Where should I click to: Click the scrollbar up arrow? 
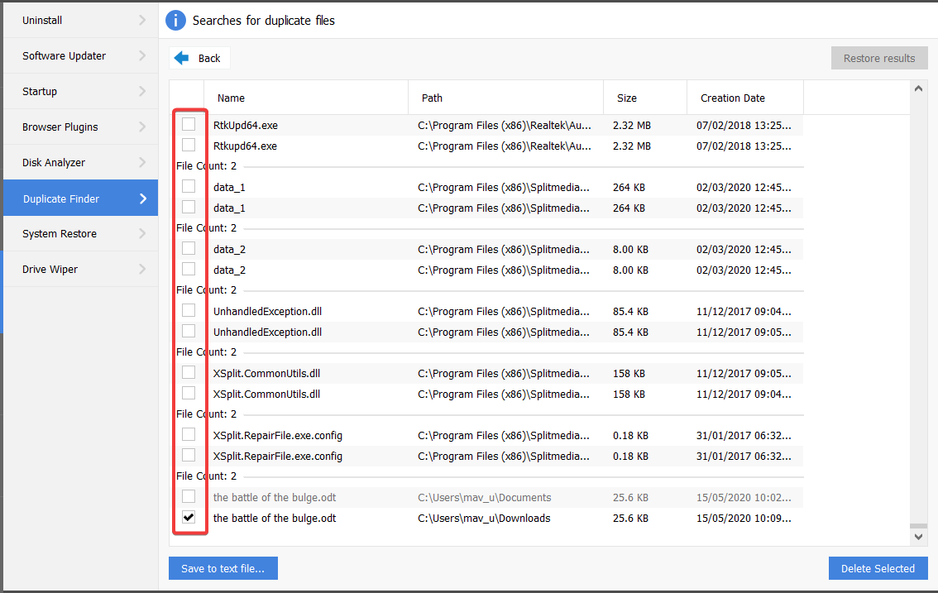click(918, 88)
